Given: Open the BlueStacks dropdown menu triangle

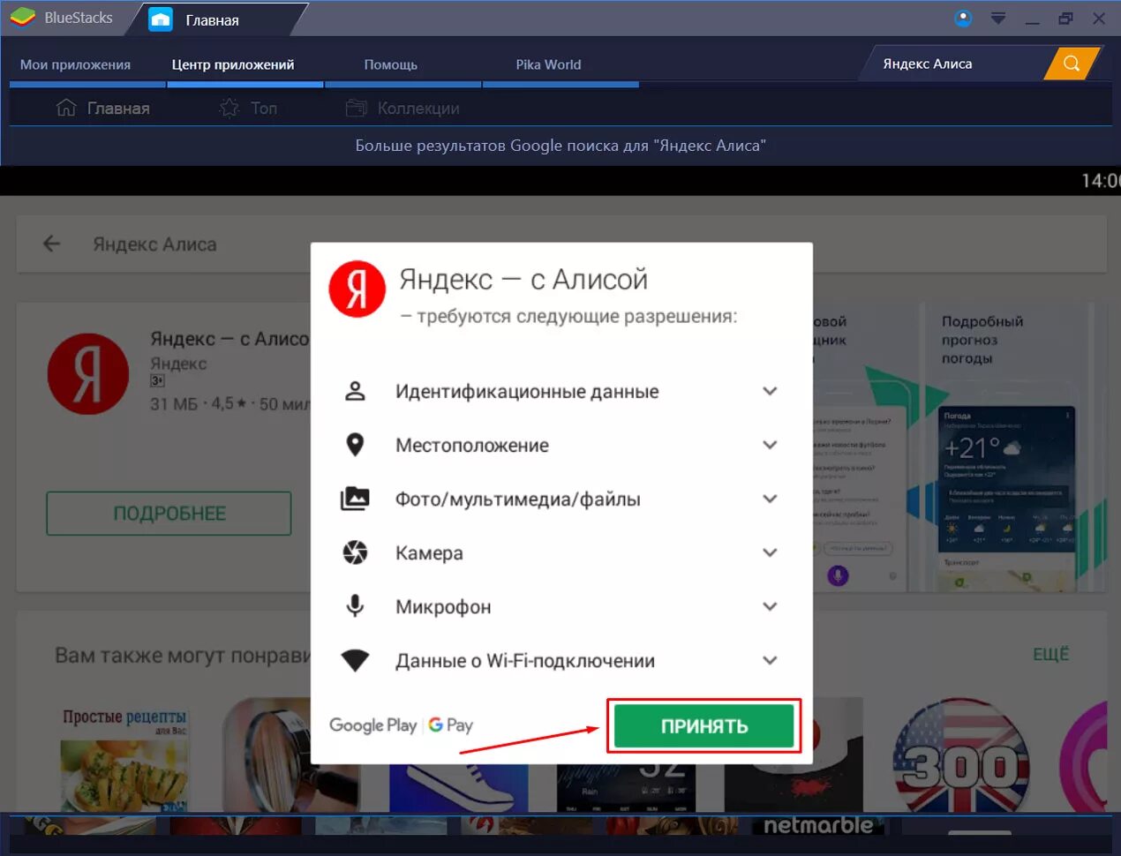Looking at the screenshot, I should click(998, 18).
